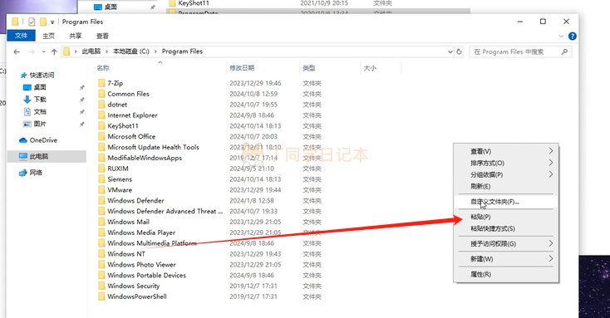Click the dotnet folder icon
The height and width of the screenshot is (318, 610).
click(101, 104)
